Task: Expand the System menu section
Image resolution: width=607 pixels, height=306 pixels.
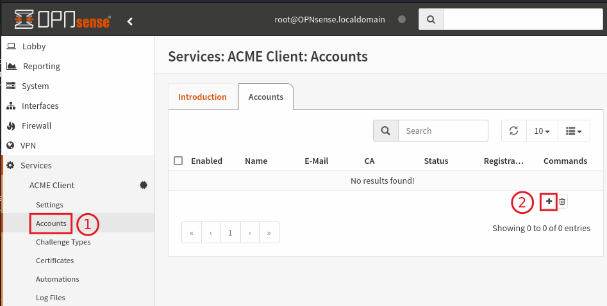Action: coord(35,86)
